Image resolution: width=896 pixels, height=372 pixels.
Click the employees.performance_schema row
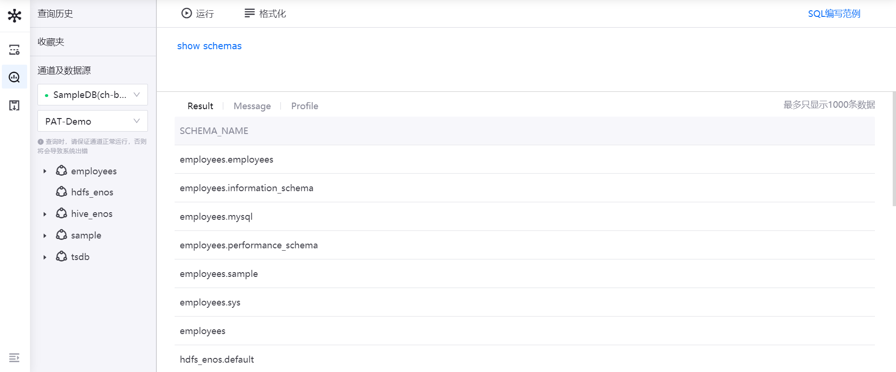click(524, 245)
